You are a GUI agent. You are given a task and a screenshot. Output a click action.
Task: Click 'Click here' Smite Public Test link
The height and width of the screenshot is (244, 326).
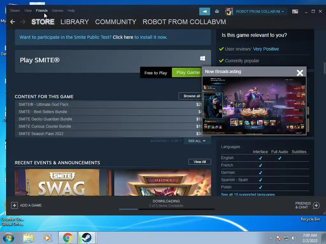coord(123,37)
